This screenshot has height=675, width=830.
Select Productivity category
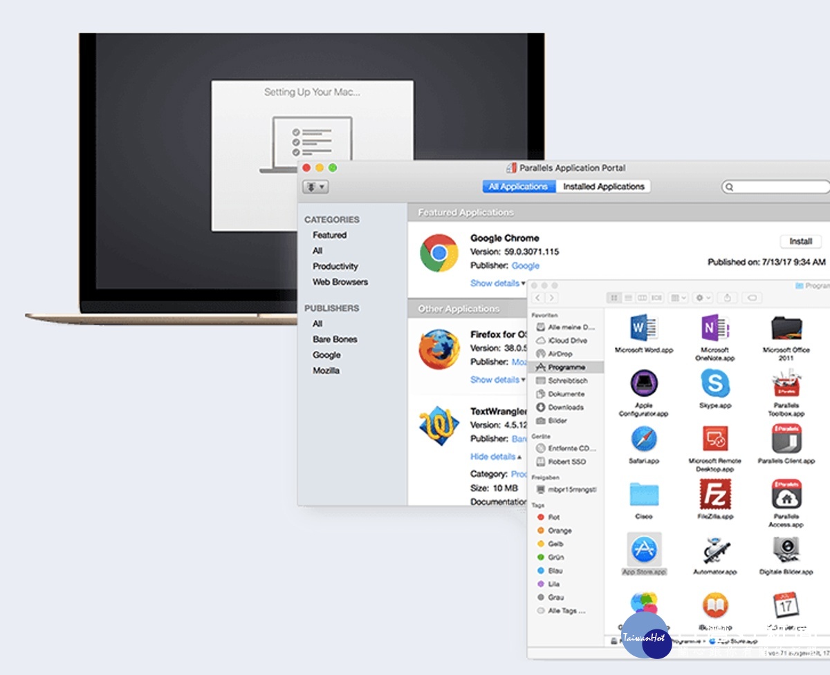coord(335,266)
